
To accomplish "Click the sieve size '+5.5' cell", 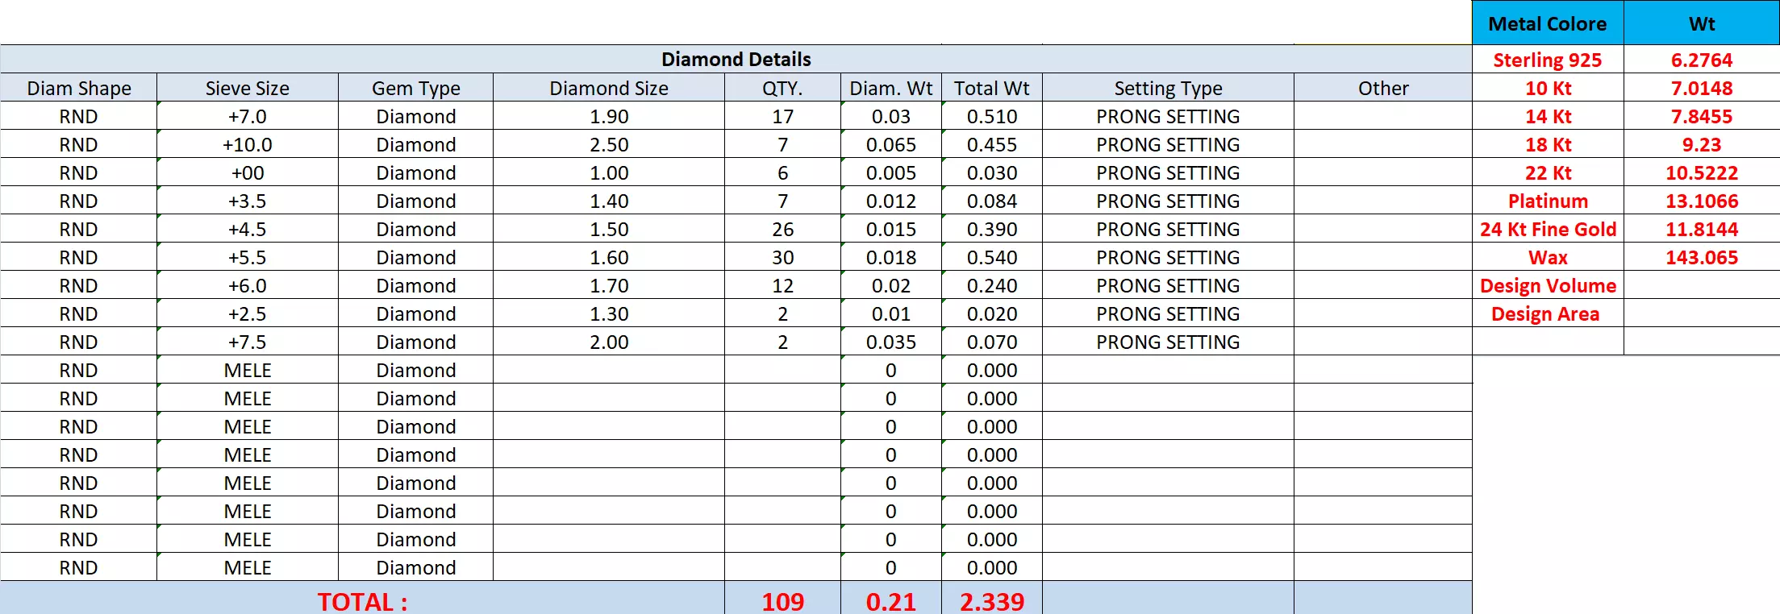I will click(x=247, y=257).
